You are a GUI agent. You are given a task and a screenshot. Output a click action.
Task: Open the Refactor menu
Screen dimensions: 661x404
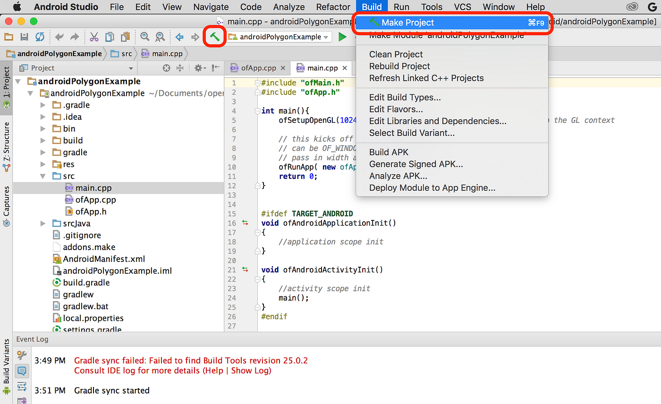[333, 7]
